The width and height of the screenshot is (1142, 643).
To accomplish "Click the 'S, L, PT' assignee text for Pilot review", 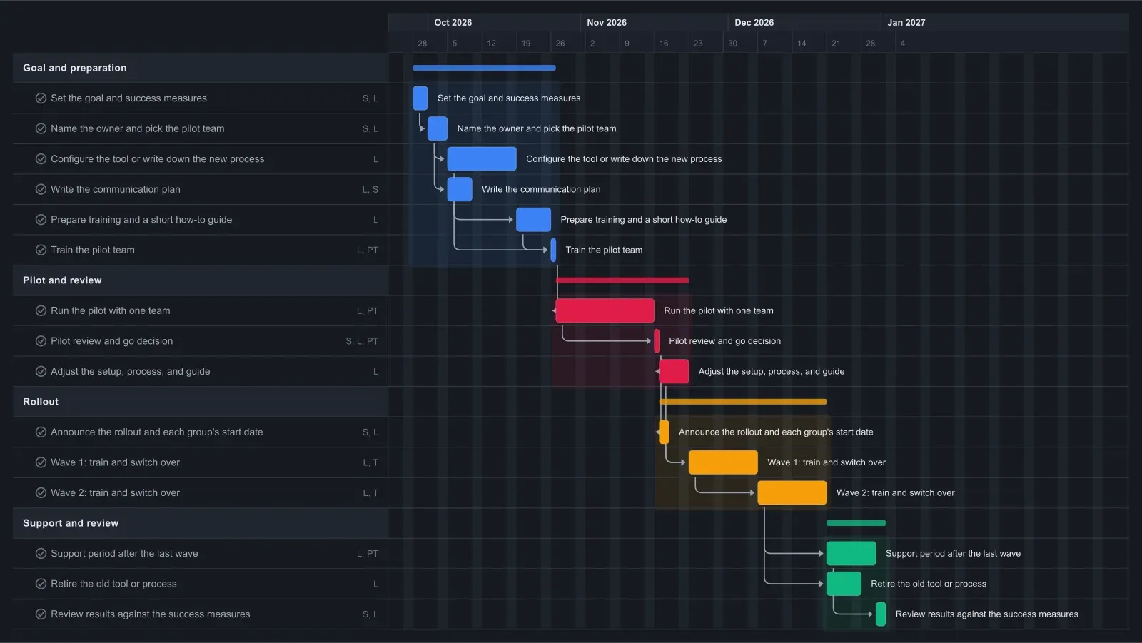I will (x=362, y=341).
